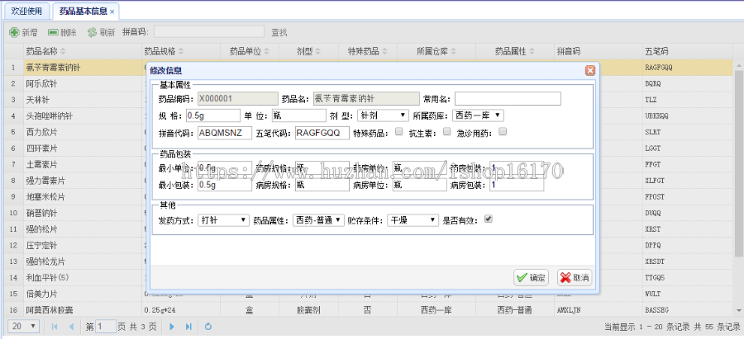Sort by 药品名称 column header
Screen dimensions: 744x339
(x=83, y=51)
